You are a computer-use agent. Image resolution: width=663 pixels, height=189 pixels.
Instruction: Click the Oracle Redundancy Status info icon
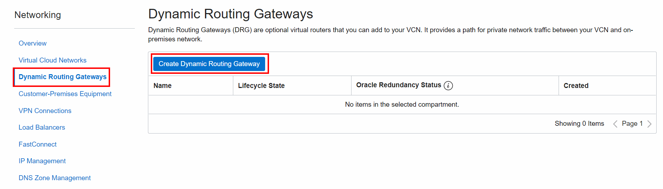point(448,85)
